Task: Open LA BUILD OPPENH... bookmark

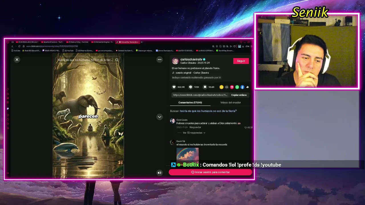Action: (x=205, y=51)
